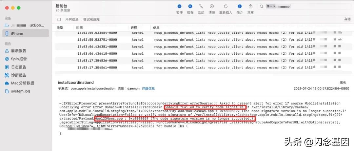Click the search input field
354x151 pixels.
click(x=305, y=7)
